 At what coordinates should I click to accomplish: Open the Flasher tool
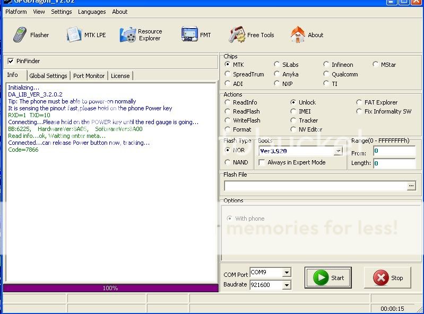coord(31,35)
